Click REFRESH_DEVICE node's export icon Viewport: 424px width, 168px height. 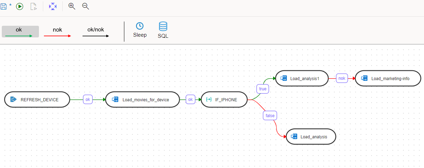(x=13, y=100)
